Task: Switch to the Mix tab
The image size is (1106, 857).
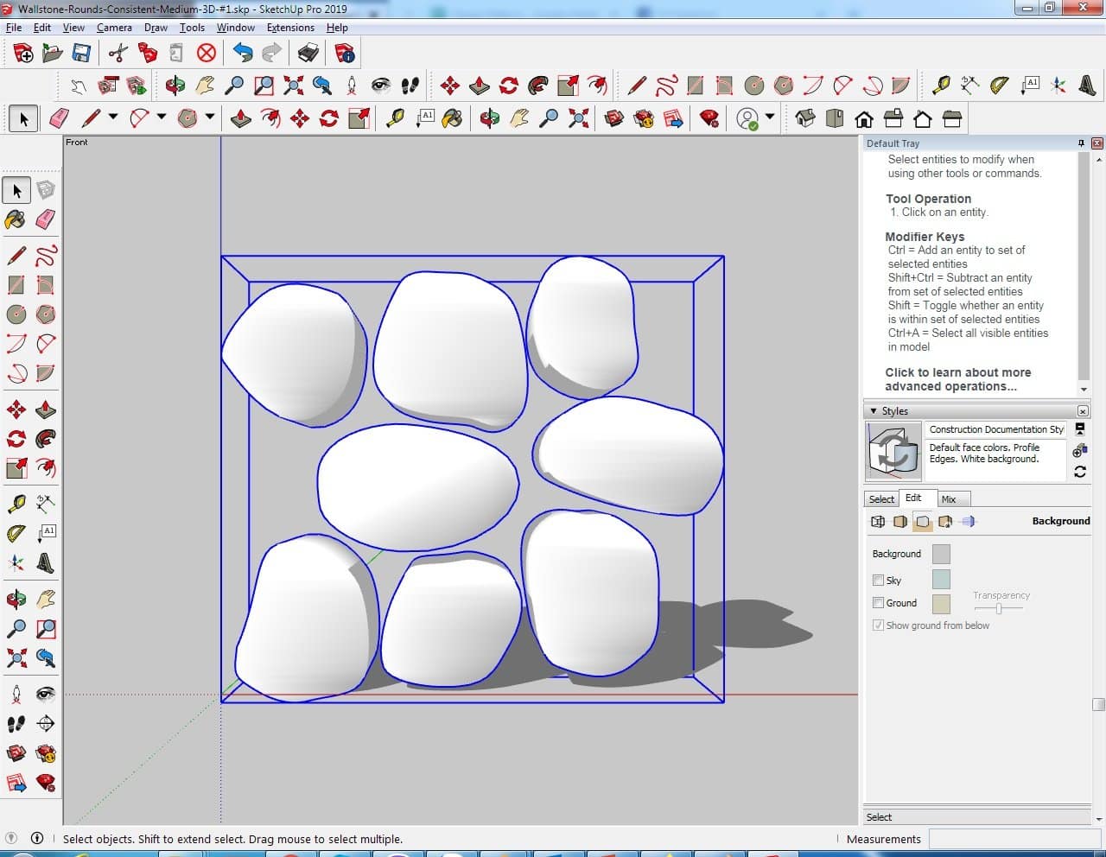Action: tap(949, 499)
